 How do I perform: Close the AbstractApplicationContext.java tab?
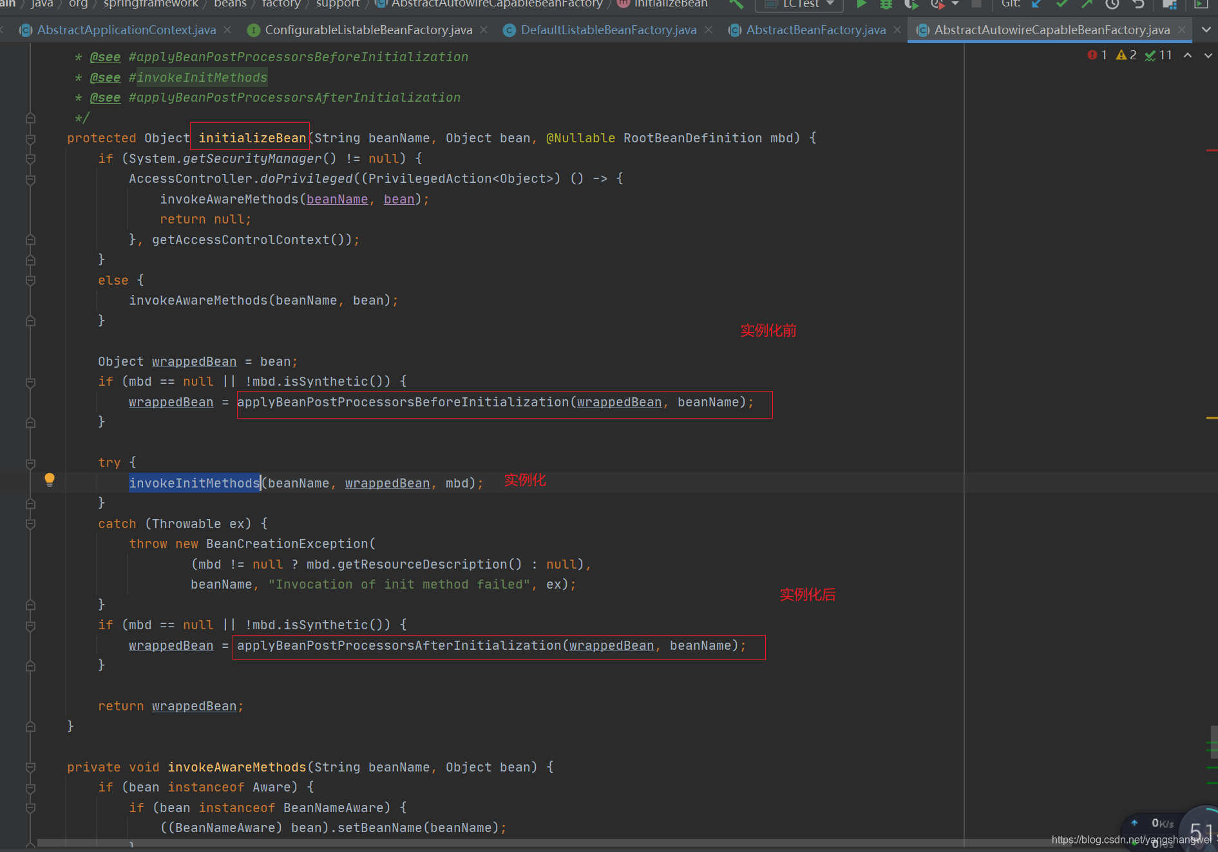(227, 30)
